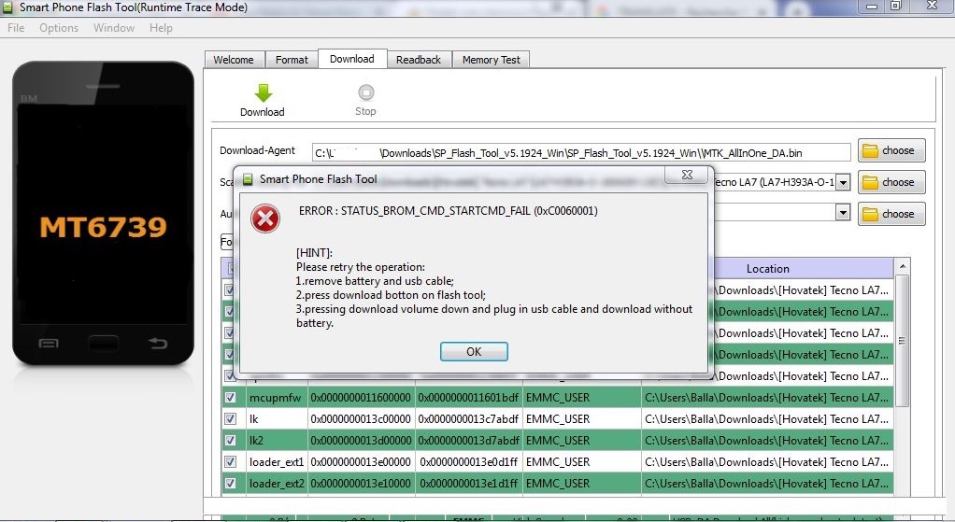Expand the scatter-loading file dropdown

pyautogui.click(x=843, y=182)
